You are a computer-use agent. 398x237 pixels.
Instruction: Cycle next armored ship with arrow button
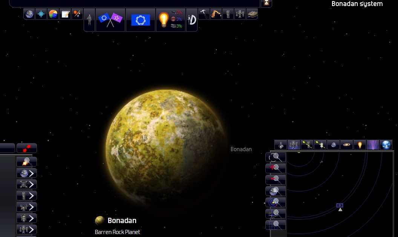coord(27,218)
